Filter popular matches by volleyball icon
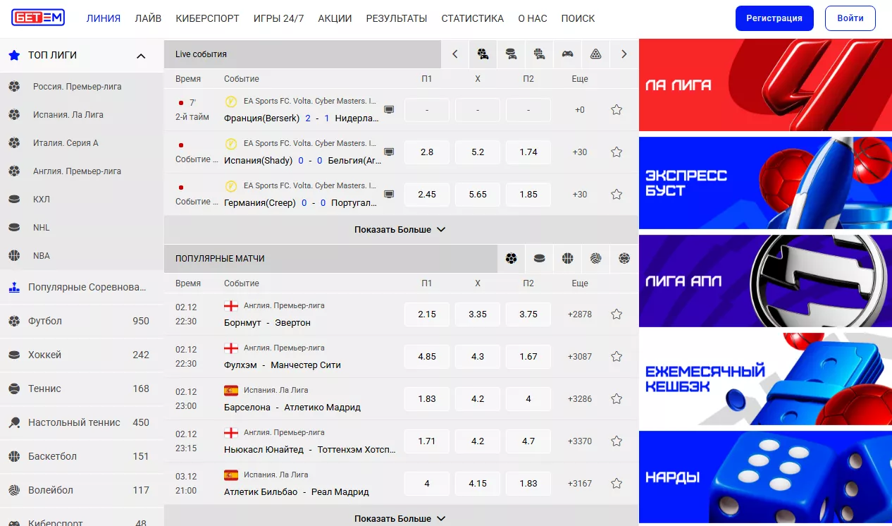The height and width of the screenshot is (526, 892). (595, 259)
